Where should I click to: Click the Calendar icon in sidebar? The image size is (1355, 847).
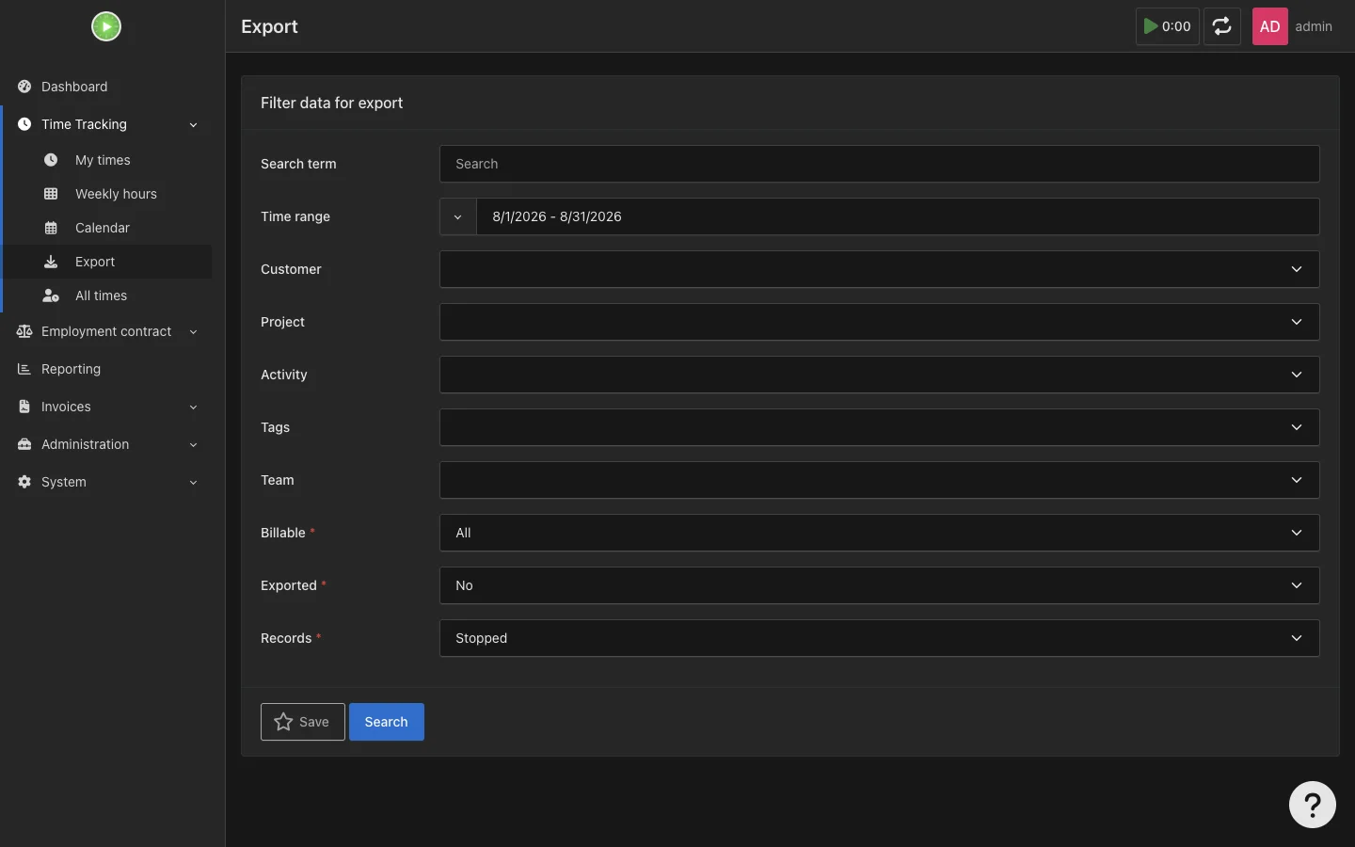coord(51,228)
